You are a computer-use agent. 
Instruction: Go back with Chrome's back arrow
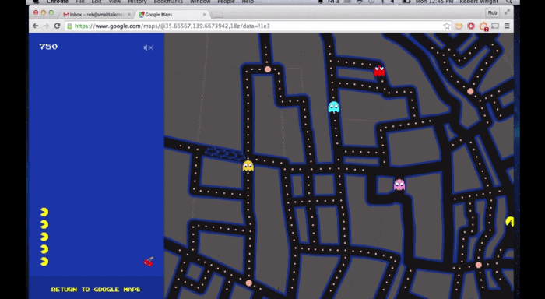[36, 26]
